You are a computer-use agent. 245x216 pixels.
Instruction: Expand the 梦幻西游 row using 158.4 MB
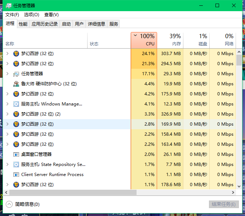pyautogui.click(x=7, y=134)
